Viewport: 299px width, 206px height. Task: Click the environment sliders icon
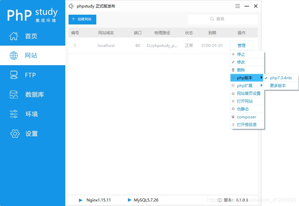tap(14, 114)
